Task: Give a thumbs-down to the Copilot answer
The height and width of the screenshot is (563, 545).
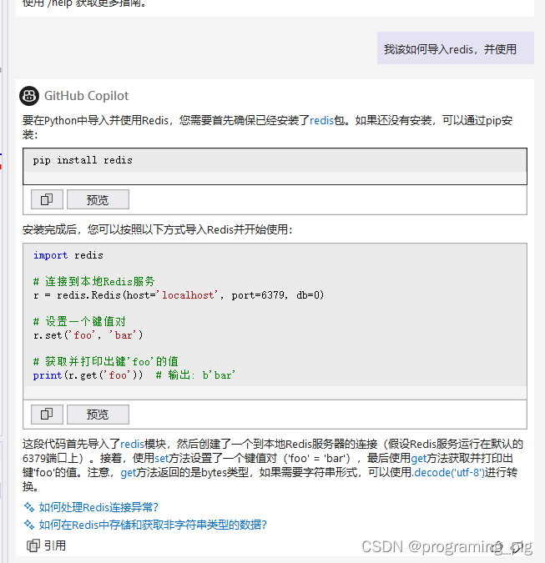Action: pos(517,547)
